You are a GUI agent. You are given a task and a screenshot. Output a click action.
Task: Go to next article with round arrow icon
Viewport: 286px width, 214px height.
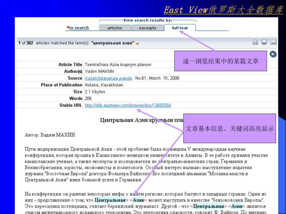coord(273,54)
